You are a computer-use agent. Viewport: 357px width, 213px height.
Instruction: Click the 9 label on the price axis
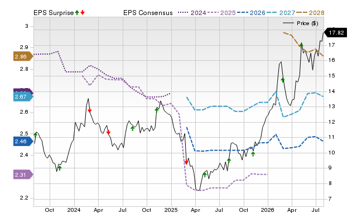[x=330, y=168]
